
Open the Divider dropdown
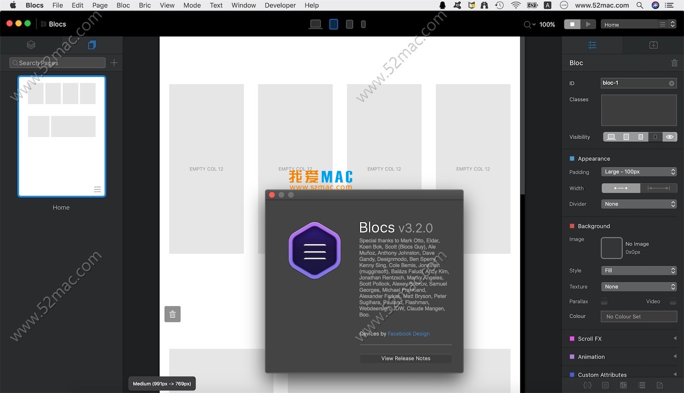639,204
